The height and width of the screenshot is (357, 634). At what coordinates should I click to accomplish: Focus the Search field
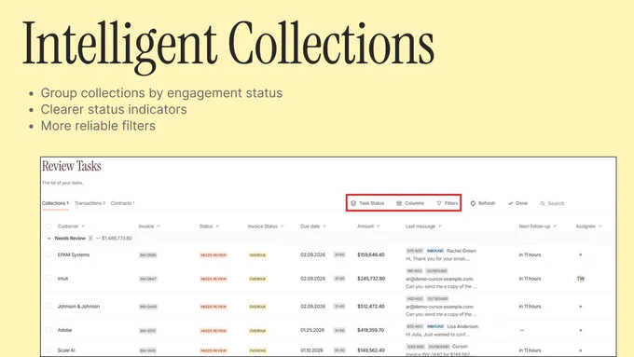(552, 203)
